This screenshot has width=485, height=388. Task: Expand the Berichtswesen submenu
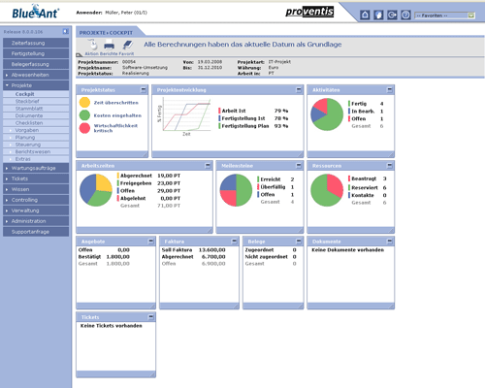click(x=36, y=151)
